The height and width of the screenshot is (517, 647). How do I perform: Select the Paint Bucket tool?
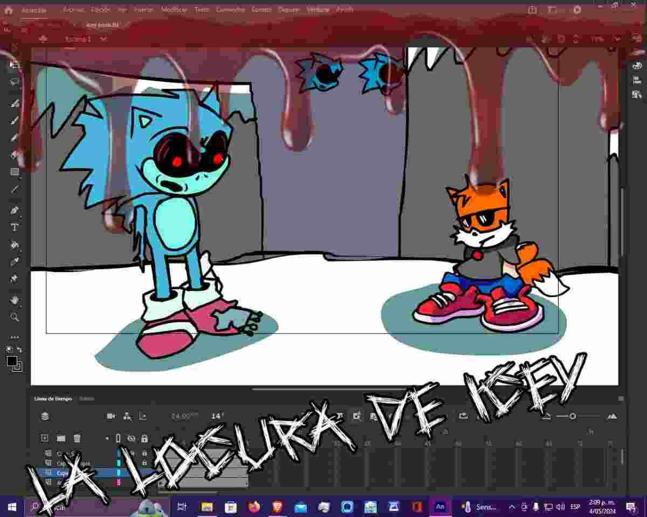[x=15, y=244]
